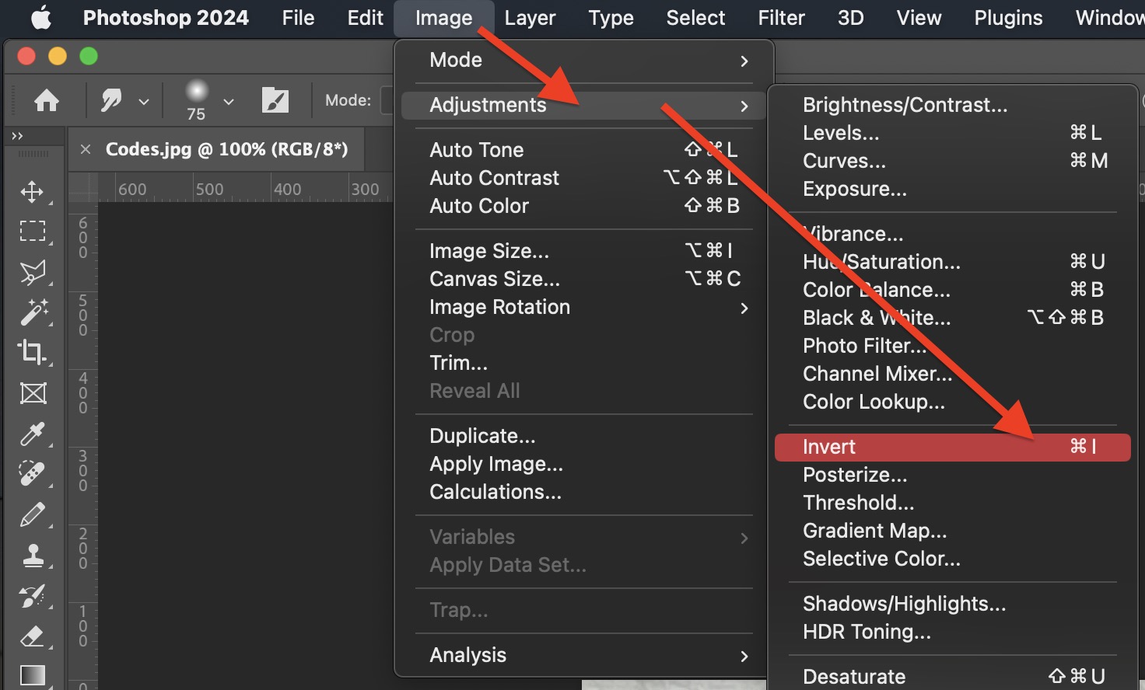
Task: Pick the Polygonal Lasso tool
Action: click(32, 272)
